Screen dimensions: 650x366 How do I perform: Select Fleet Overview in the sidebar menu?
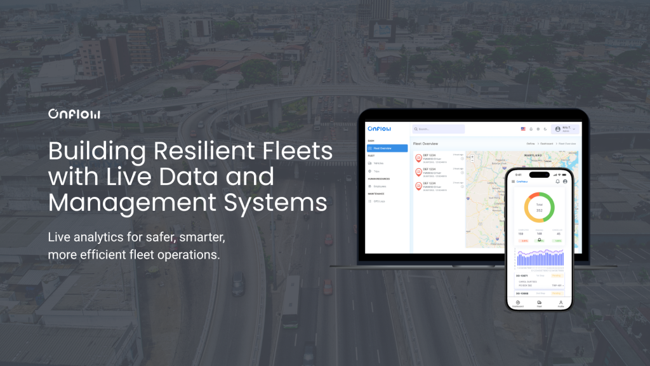[382, 148]
